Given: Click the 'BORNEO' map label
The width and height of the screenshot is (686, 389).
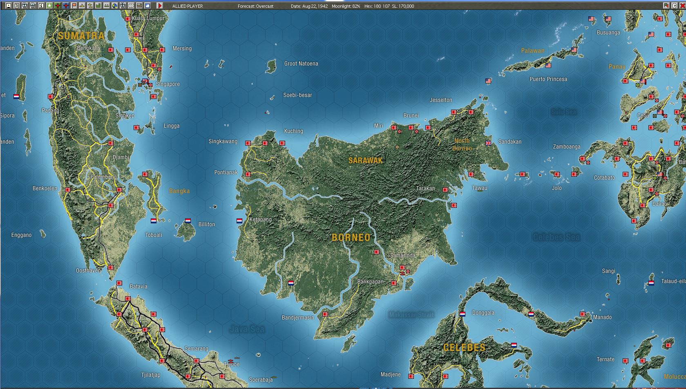Looking at the screenshot, I should point(351,238).
